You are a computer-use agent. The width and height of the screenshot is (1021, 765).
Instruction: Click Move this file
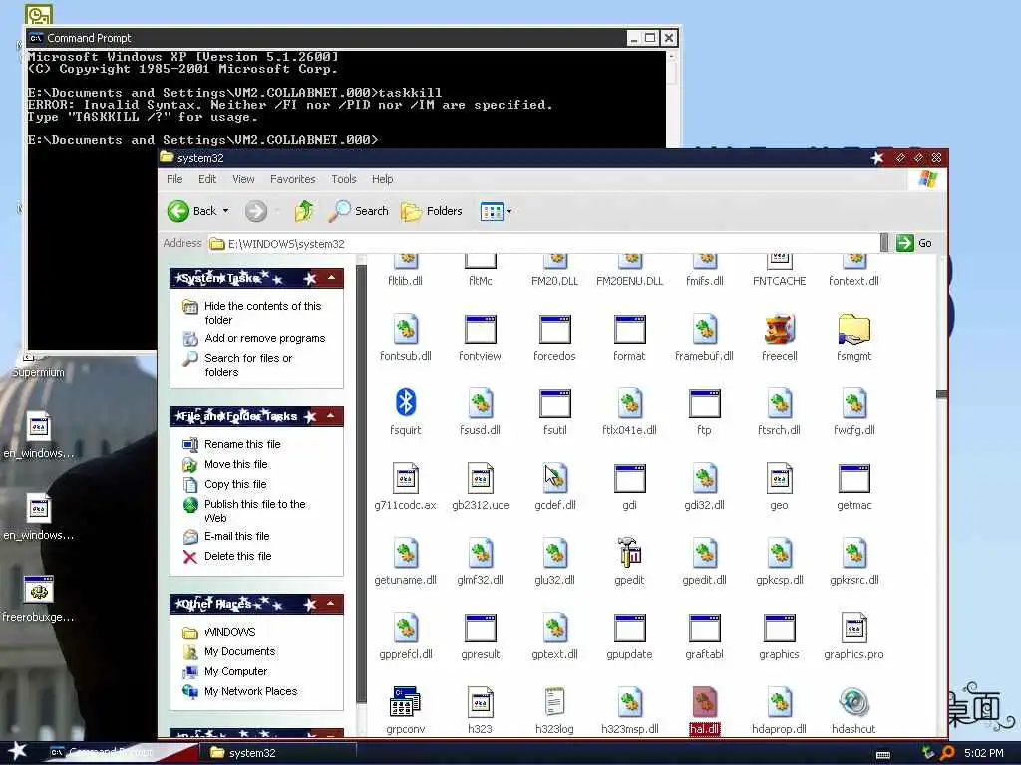point(235,464)
